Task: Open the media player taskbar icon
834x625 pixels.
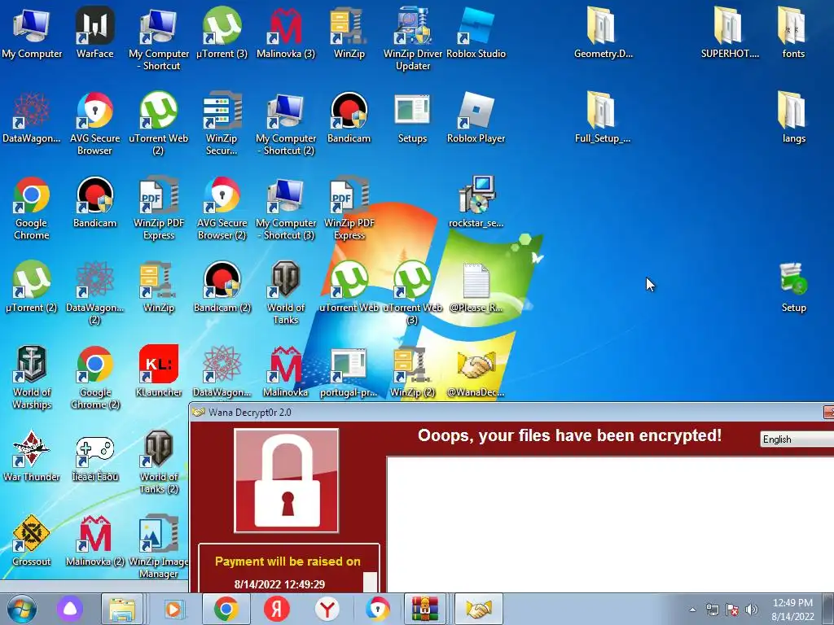Action: (x=173, y=609)
